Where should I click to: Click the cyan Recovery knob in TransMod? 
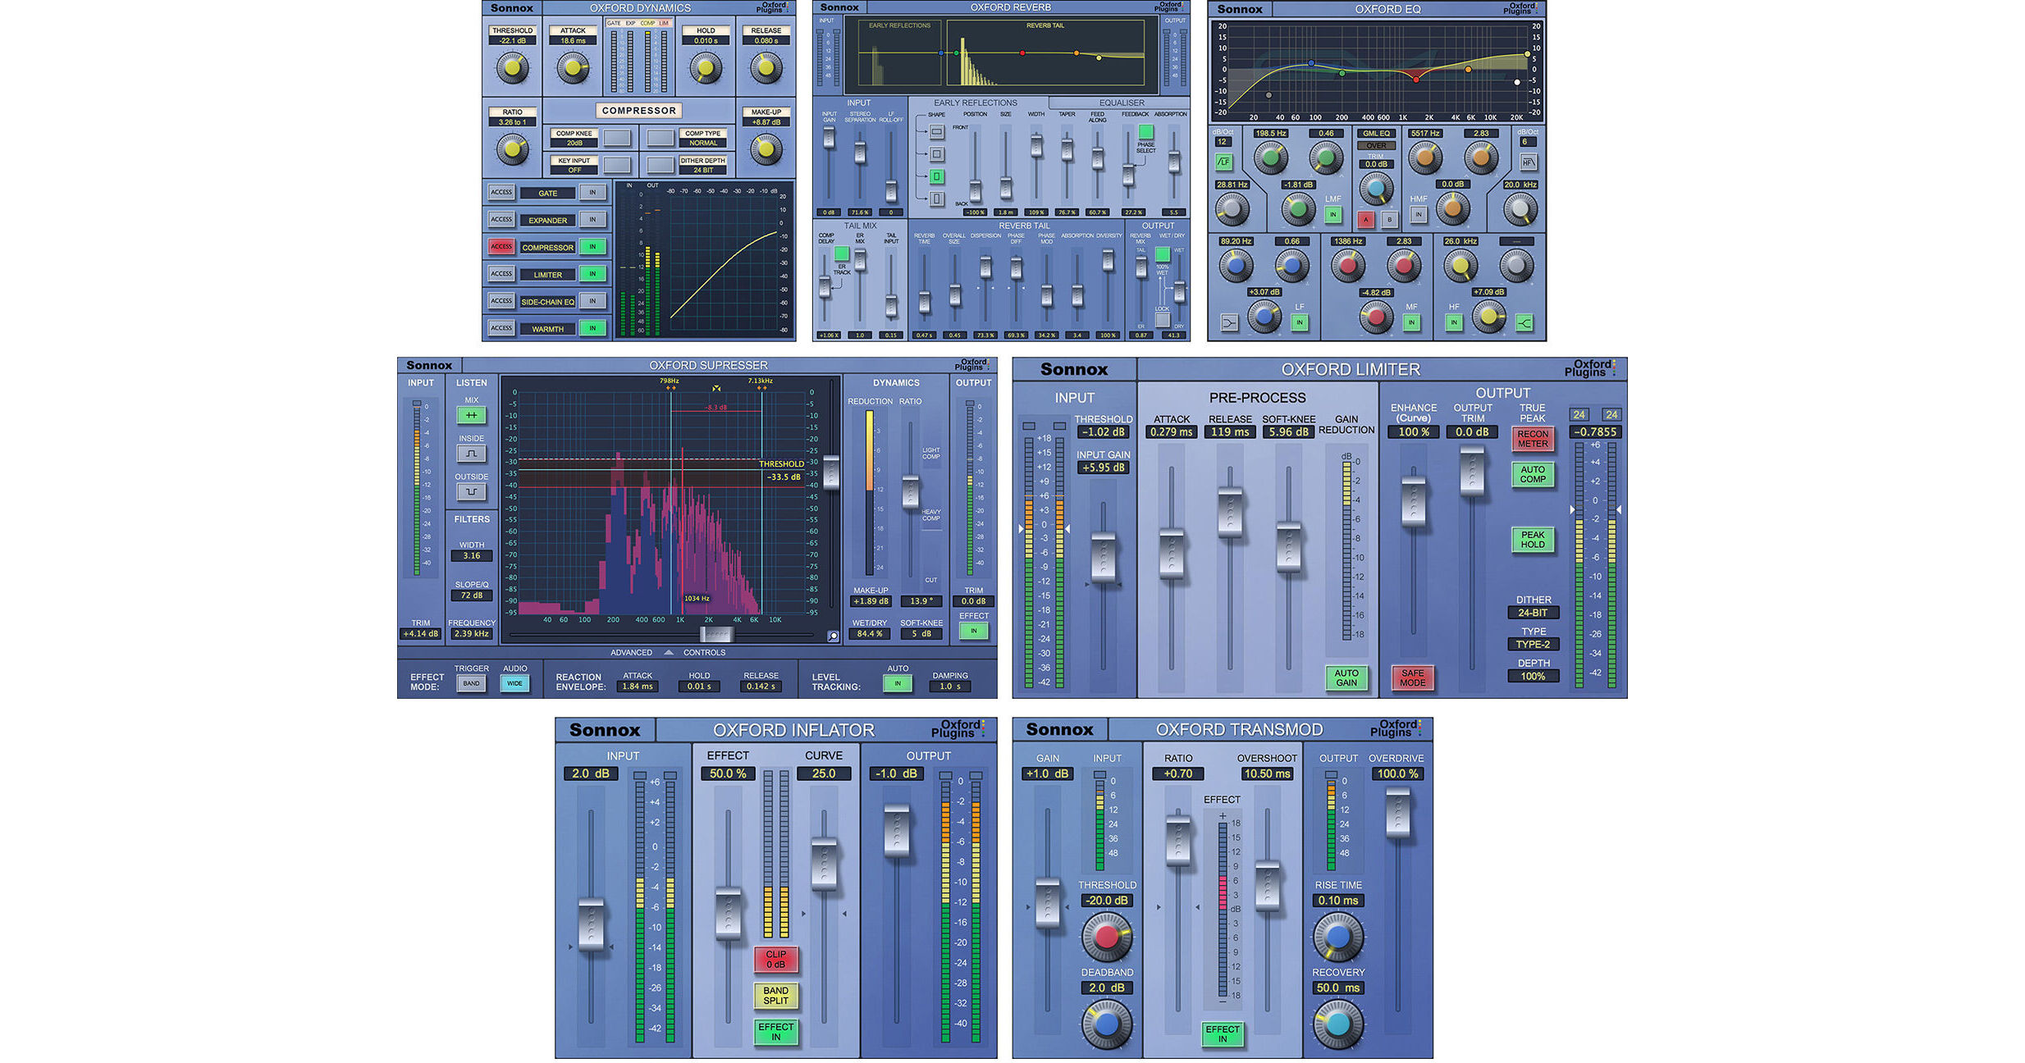pyautogui.click(x=1337, y=1024)
